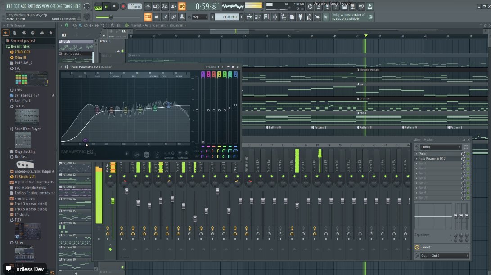
Task: Click the link/multilink controllers icon
Action: click(x=173, y=17)
